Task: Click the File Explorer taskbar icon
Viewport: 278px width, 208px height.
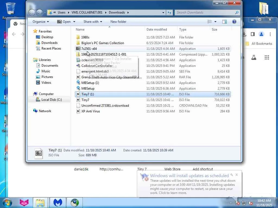Action: pyautogui.click(x=40, y=203)
